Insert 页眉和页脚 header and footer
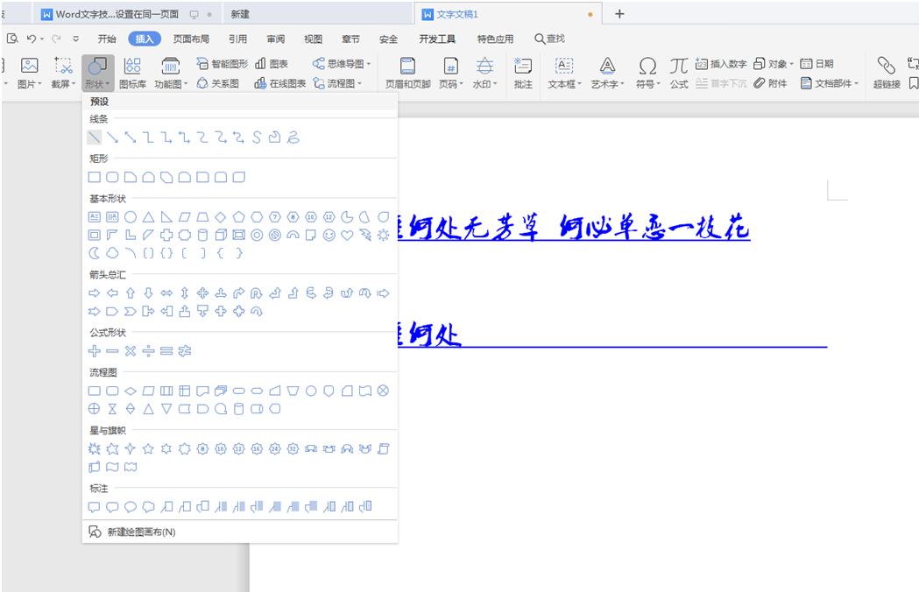Image resolution: width=919 pixels, height=592 pixels. [x=407, y=72]
